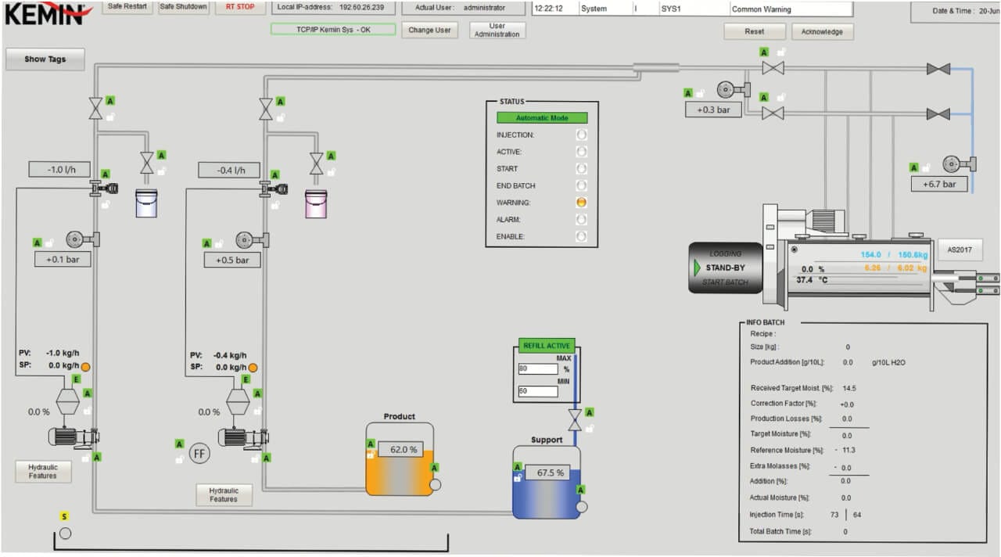Click the FF circle icon

pos(200,453)
